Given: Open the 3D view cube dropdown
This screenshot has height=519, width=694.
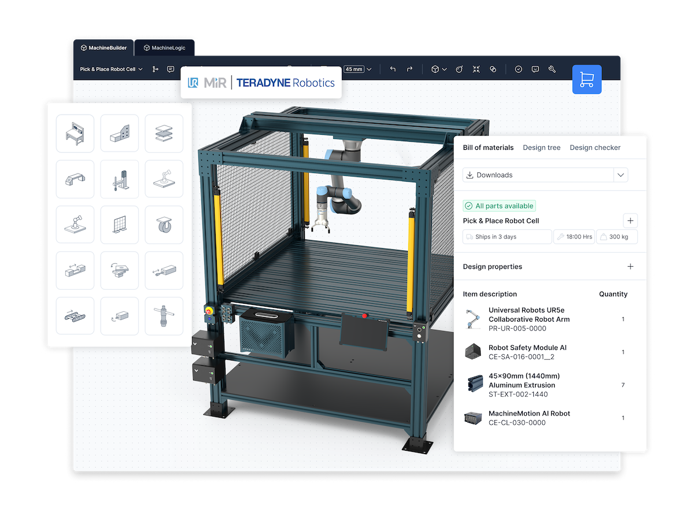Looking at the screenshot, I should click(x=439, y=69).
